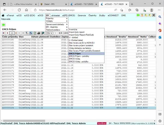Click the browser address bar URL
This screenshot has width=164, height=125.
(x=57, y=10)
